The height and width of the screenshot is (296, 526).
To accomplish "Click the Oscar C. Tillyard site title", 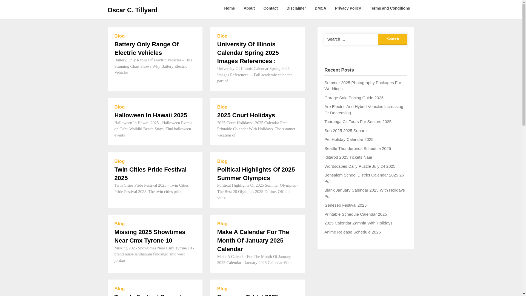I will pyautogui.click(x=132, y=10).
